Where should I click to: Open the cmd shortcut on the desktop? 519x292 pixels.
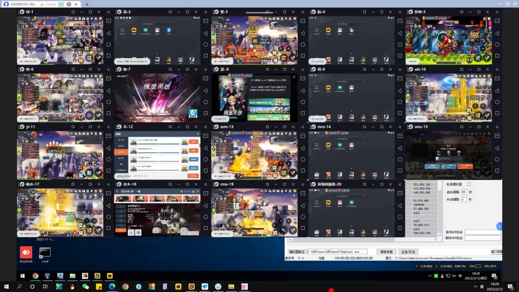45,252
